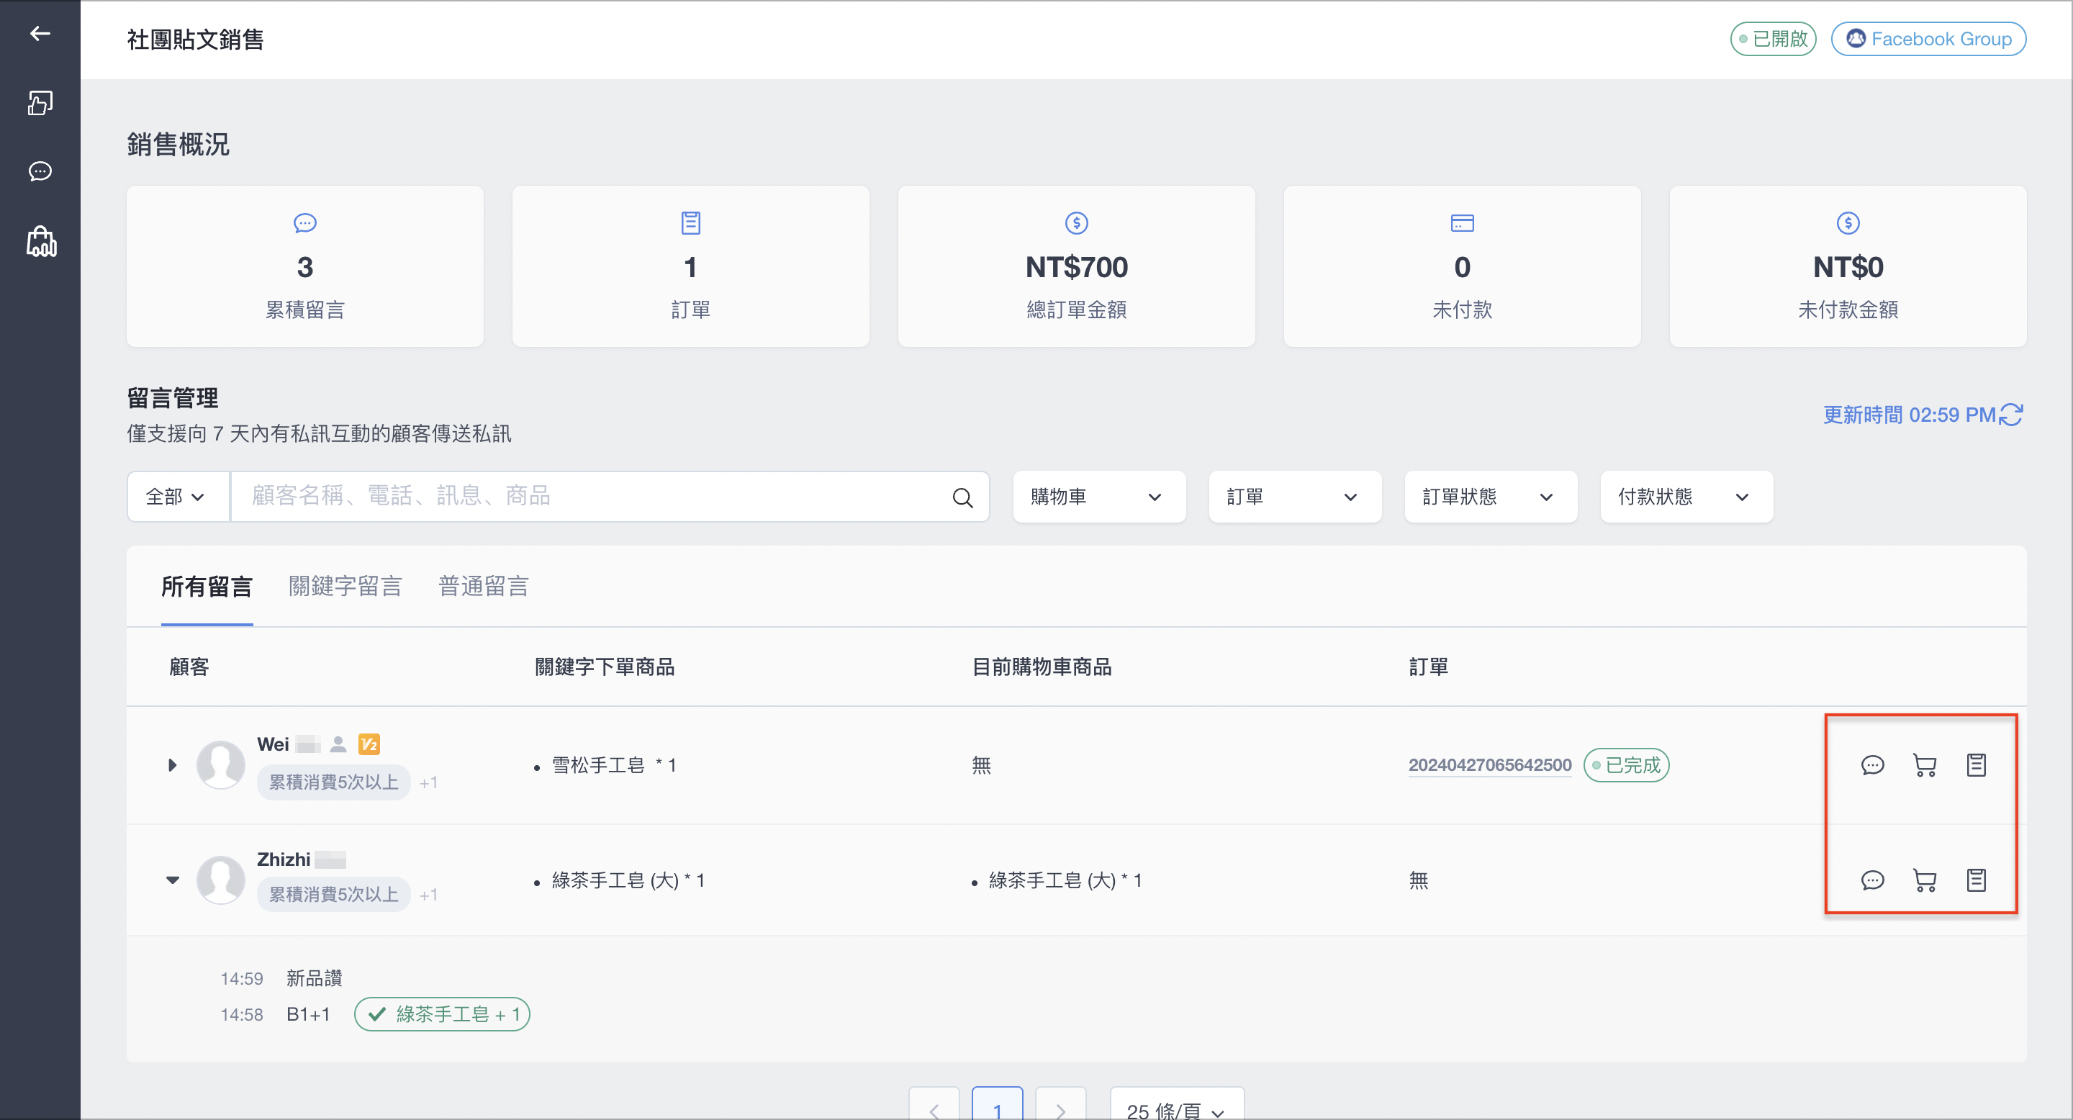Send message to Zhizhi via chat icon
Screen dimensions: 2073x1120
(x=1873, y=880)
